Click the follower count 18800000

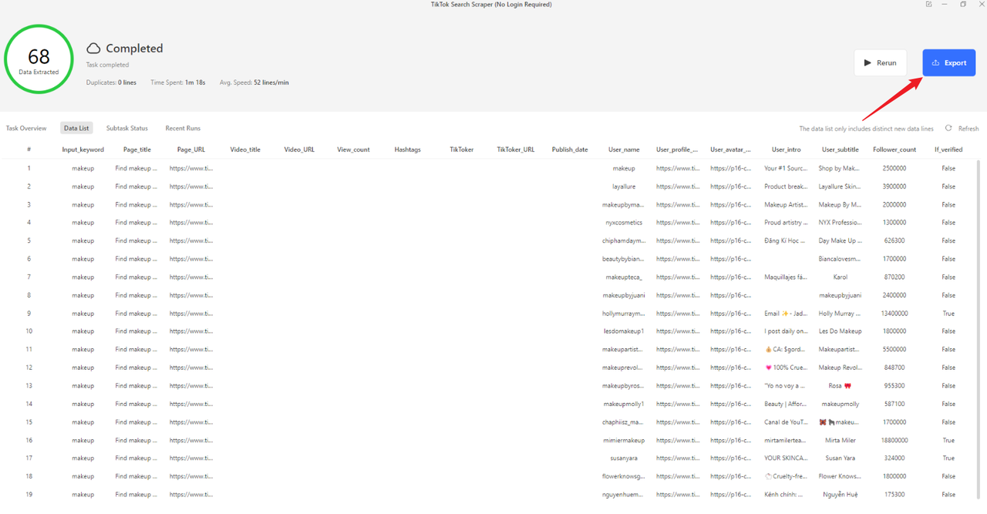(x=894, y=440)
